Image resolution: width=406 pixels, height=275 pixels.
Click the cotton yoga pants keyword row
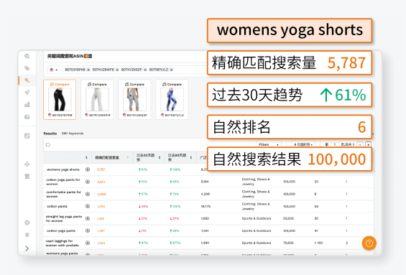tap(208, 230)
